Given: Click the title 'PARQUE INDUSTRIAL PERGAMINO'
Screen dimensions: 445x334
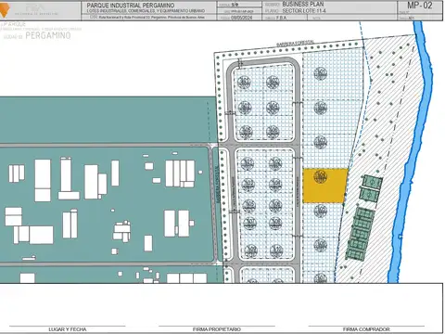Looking at the screenshot, I should click(x=131, y=6).
